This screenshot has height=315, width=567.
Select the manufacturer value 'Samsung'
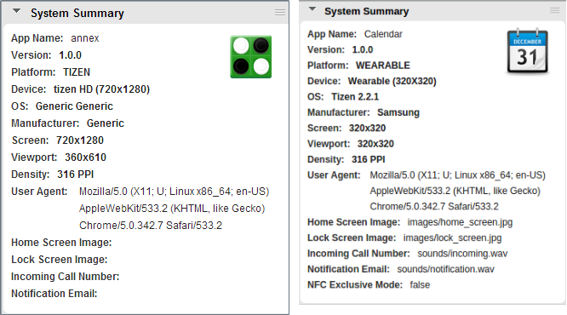[x=398, y=112]
